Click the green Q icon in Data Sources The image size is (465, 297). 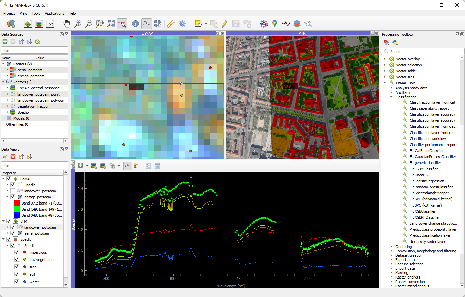click(37, 42)
